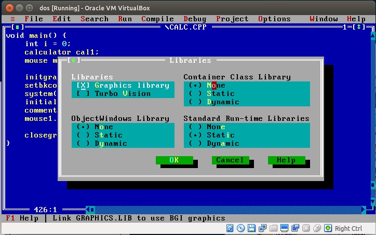The width and height of the screenshot is (376, 235).
Task: Select Dynamic under Standard Run-time Libraries
Action: point(214,143)
